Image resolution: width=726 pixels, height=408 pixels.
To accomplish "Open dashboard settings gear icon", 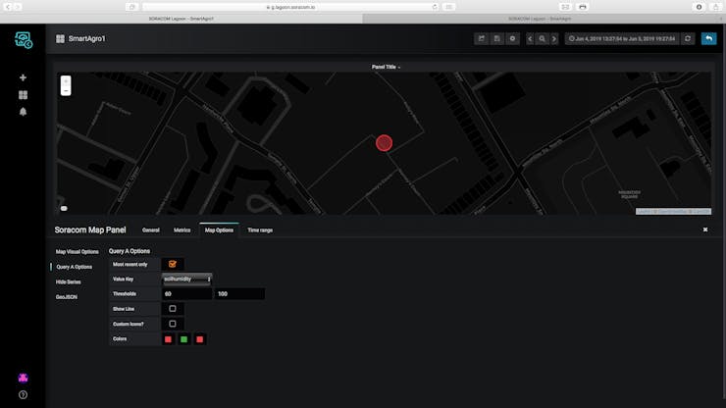I will [512, 39].
